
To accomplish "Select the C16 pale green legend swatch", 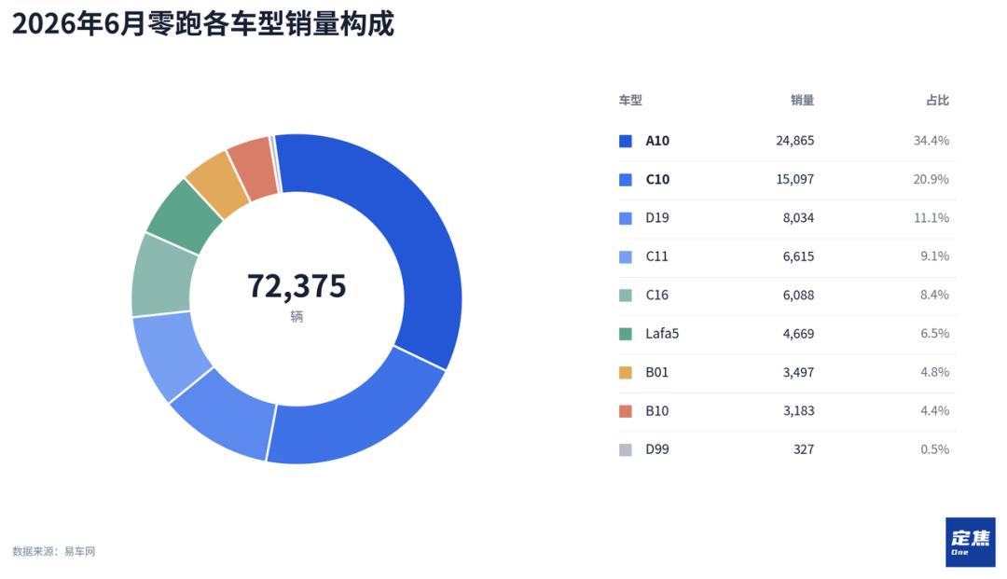I will (625, 296).
